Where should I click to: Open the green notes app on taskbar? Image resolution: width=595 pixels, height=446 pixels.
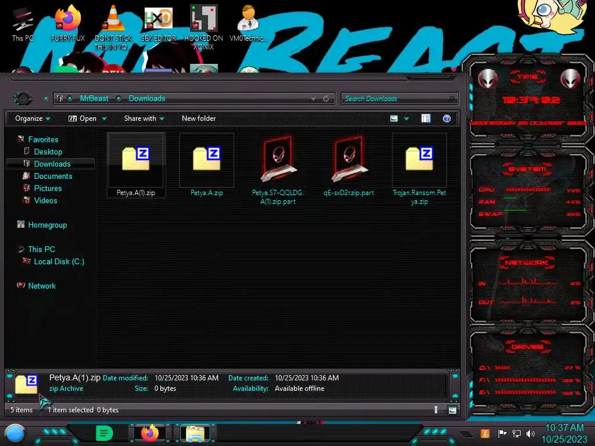tap(105, 433)
